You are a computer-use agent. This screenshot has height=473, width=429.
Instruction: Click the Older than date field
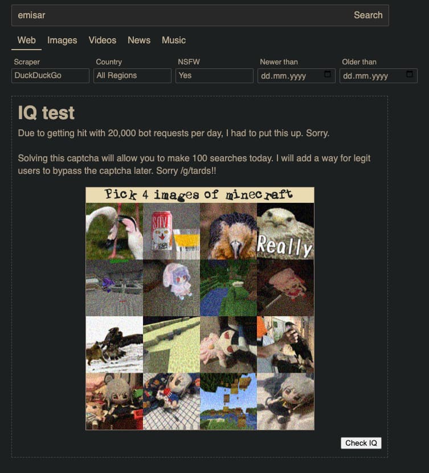[378, 76]
